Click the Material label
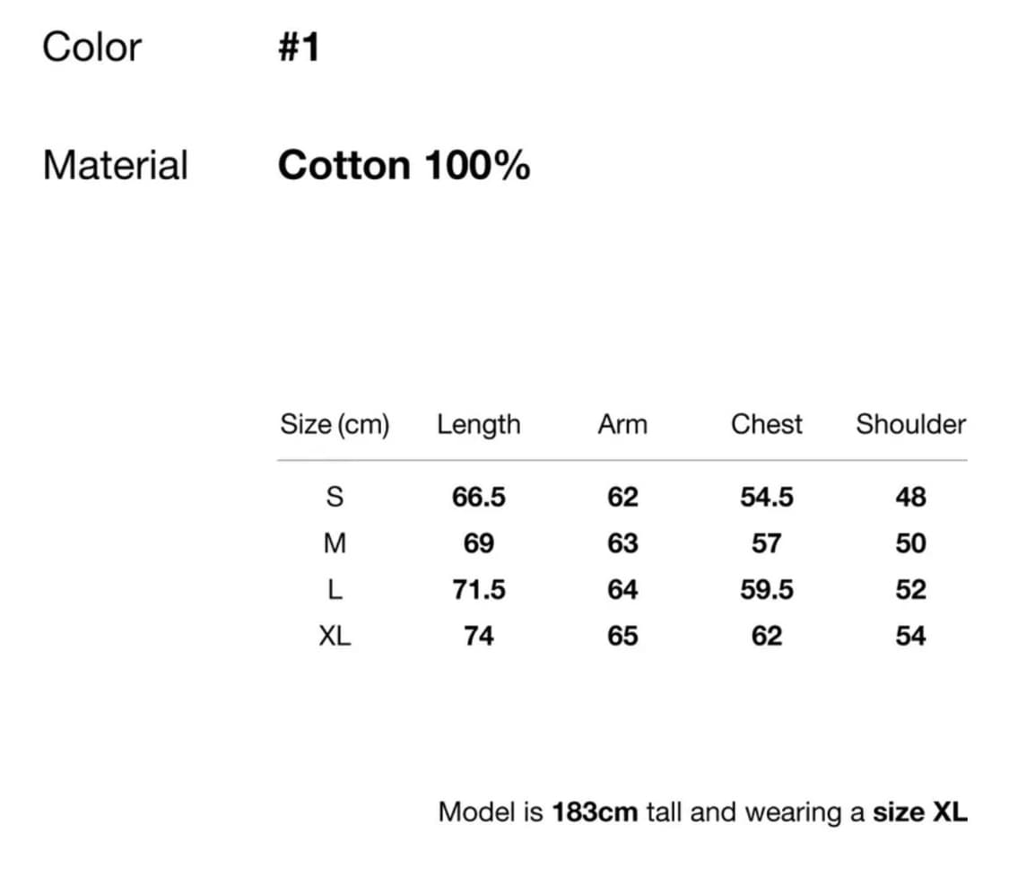The height and width of the screenshot is (885, 1009). coord(115,165)
